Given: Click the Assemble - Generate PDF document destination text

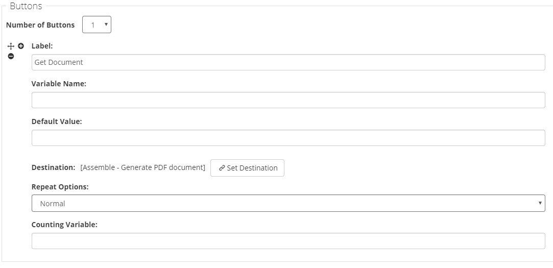Looking at the screenshot, I should 143,167.
